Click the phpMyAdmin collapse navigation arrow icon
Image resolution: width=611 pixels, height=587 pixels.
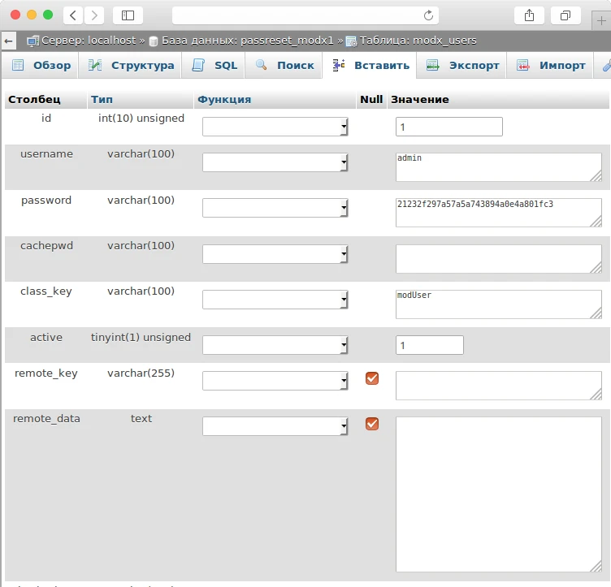click(9, 40)
